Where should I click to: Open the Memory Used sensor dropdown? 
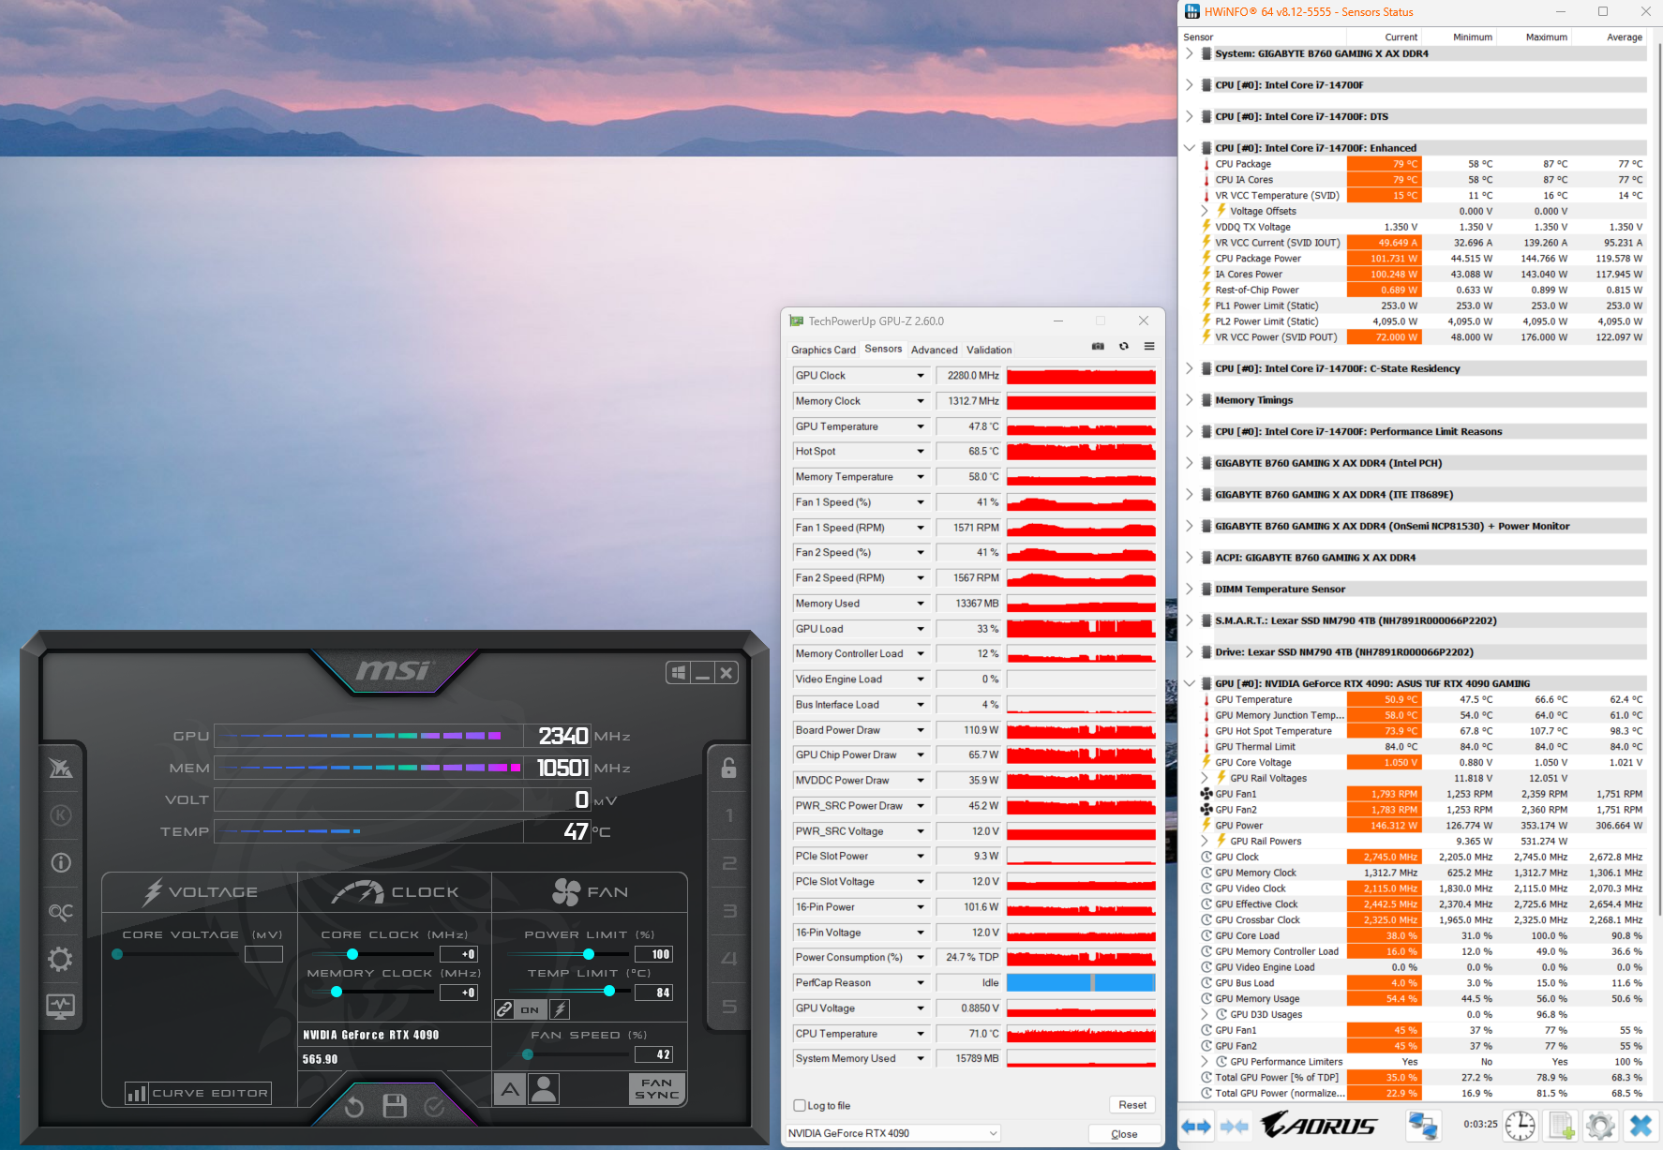[x=921, y=604]
